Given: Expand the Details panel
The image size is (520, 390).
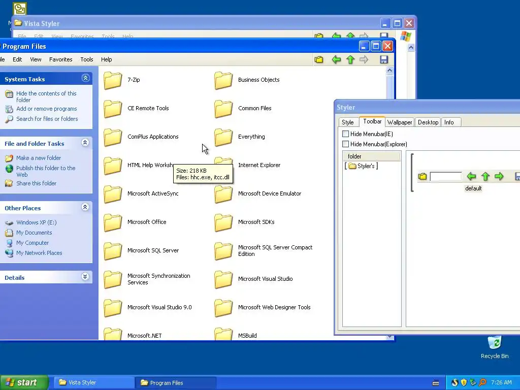Looking at the screenshot, I should click(x=85, y=277).
